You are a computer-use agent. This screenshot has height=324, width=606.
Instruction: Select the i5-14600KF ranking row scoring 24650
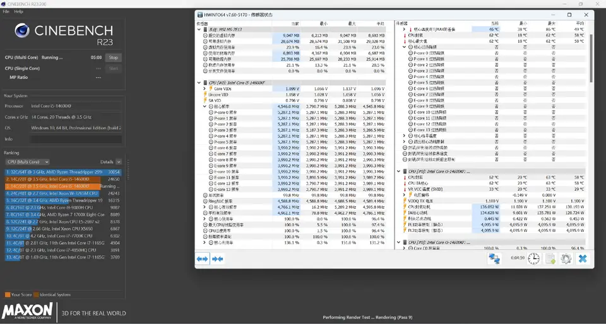point(63,180)
